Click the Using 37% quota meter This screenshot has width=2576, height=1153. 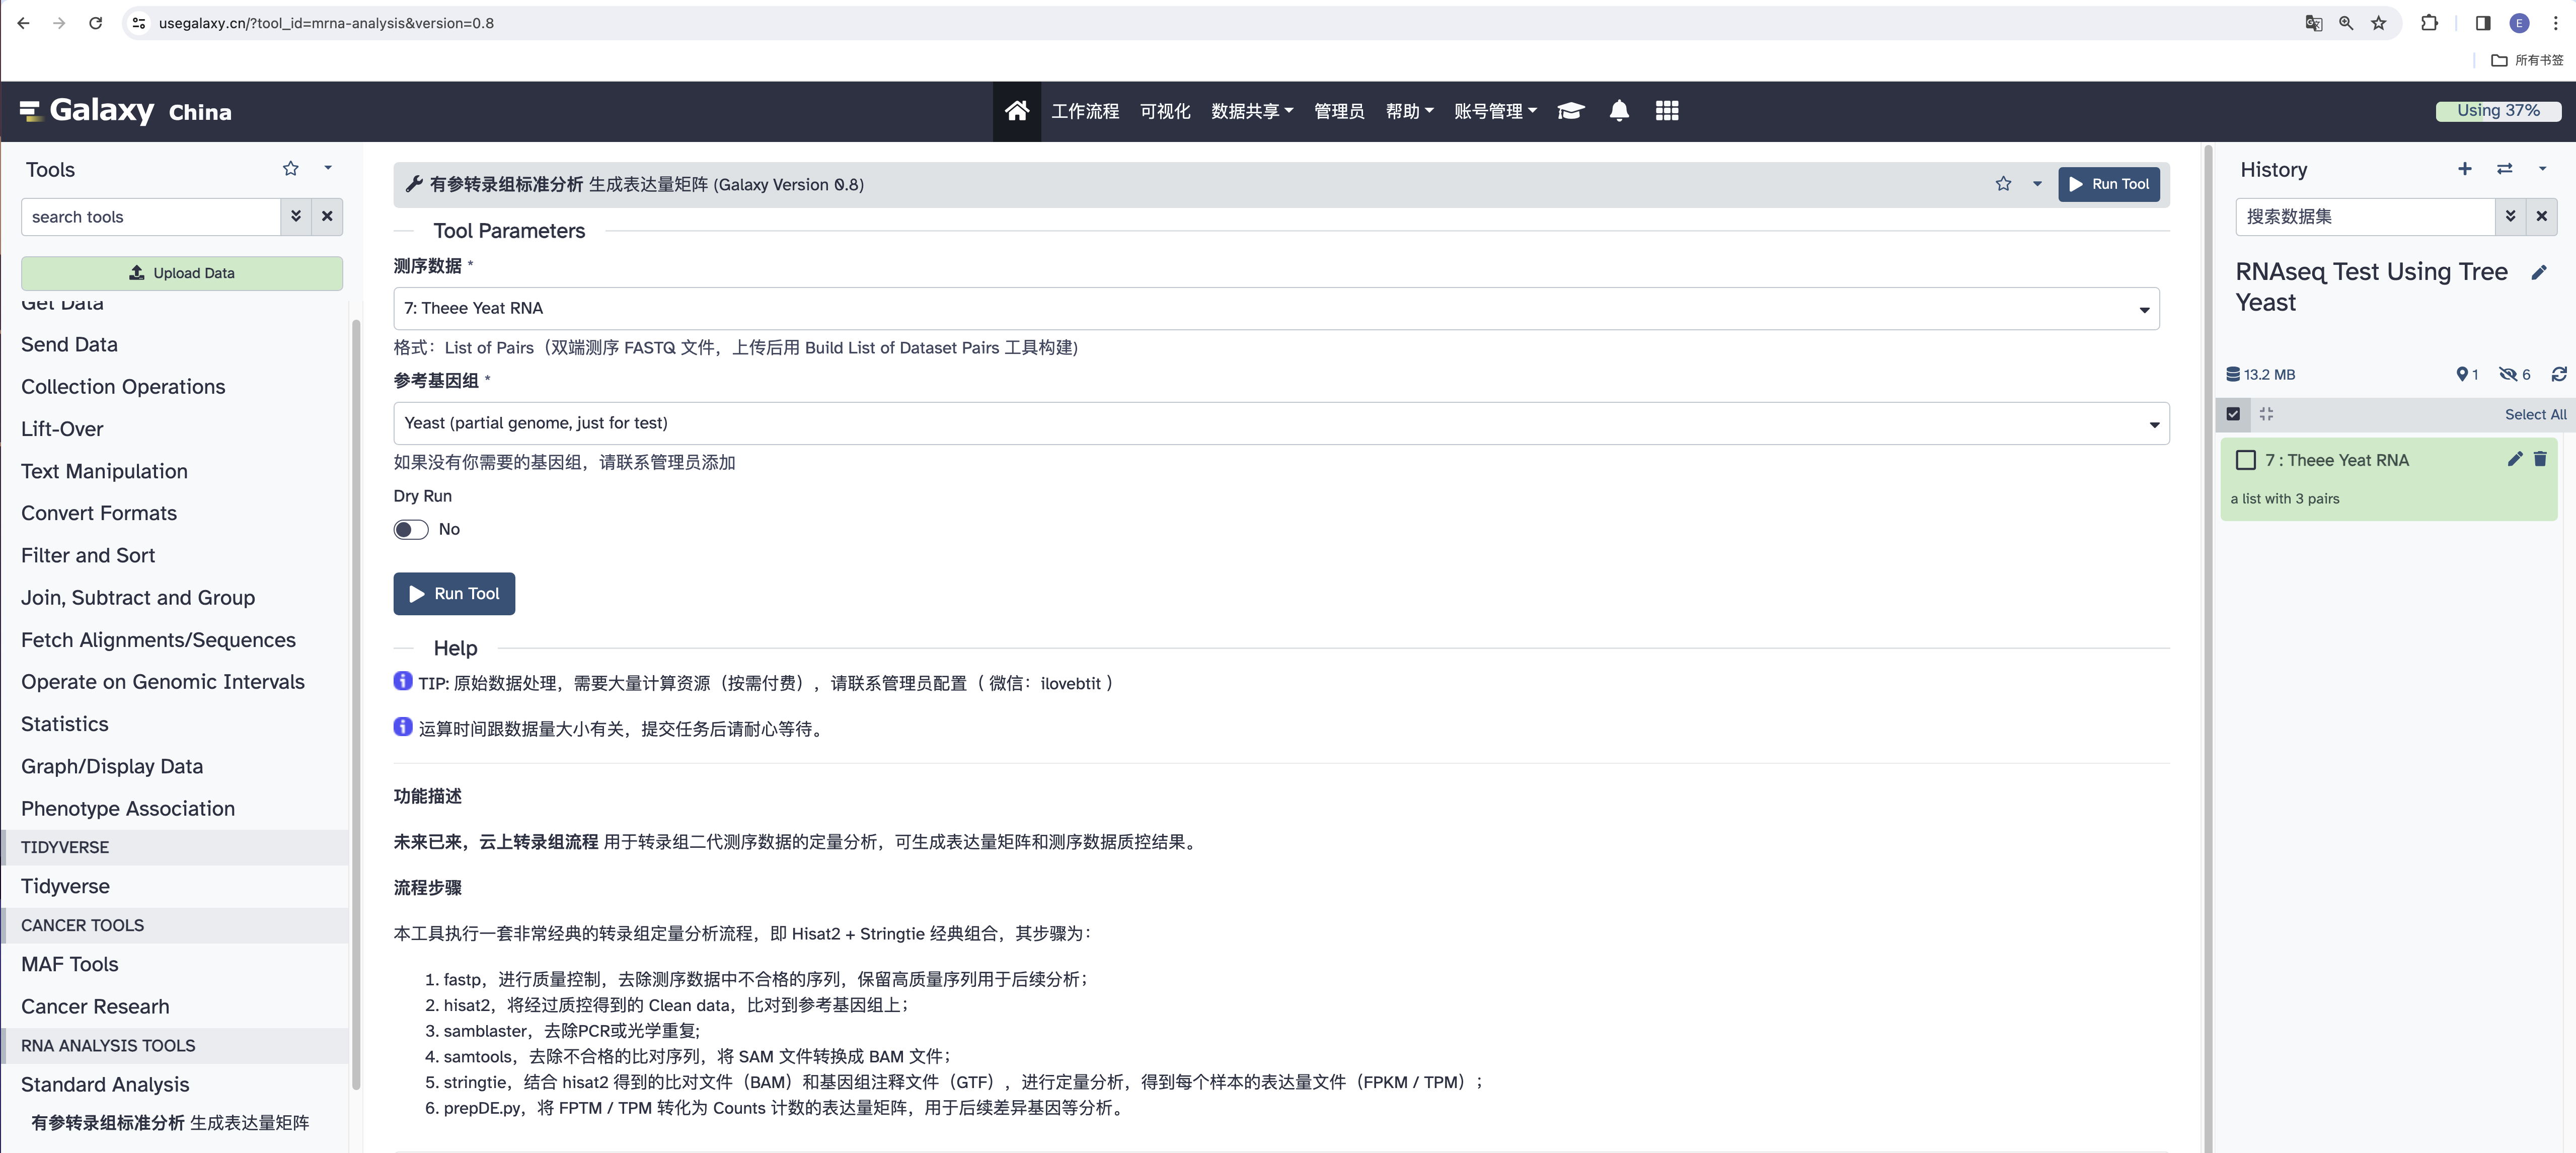pyautogui.click(x=2498, y=111)
